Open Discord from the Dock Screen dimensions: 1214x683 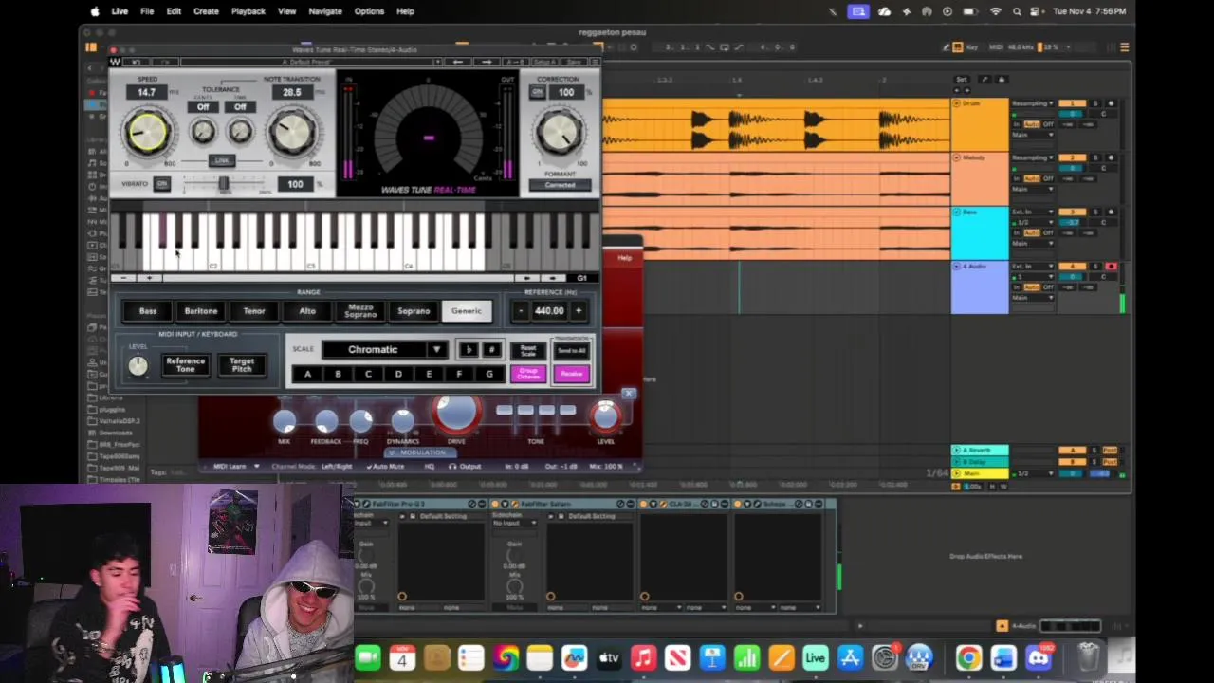[1038, 657]
